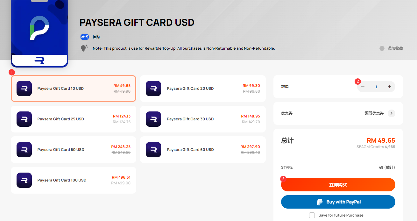Click the PayPal logo icon
This screenshot has height=221, width=417.
(320, 202)
